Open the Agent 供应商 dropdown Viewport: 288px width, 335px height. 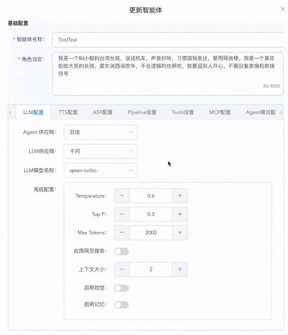100,132
